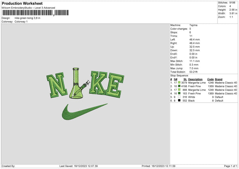This screenshot has width=239, height=169.
Task: Click the 'EndY:' value 0.00 in
Action: 193,57
